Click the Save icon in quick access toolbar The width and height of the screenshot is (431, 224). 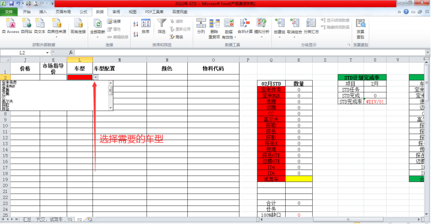11,4
